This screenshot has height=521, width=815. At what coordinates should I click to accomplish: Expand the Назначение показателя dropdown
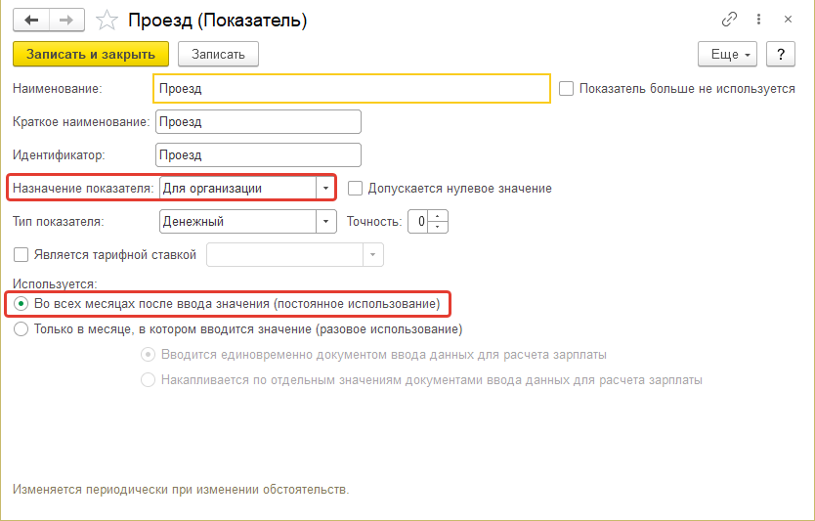[324, 188]
